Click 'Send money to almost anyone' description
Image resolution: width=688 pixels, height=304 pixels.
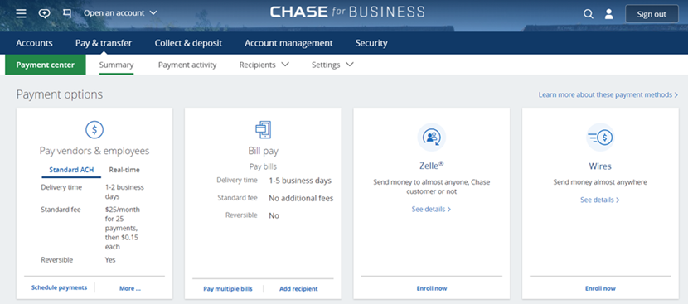431,187
